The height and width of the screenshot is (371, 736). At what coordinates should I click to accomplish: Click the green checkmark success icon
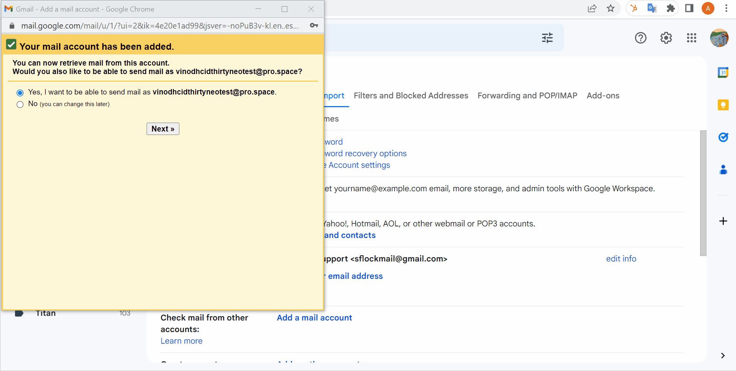(11, 45)
